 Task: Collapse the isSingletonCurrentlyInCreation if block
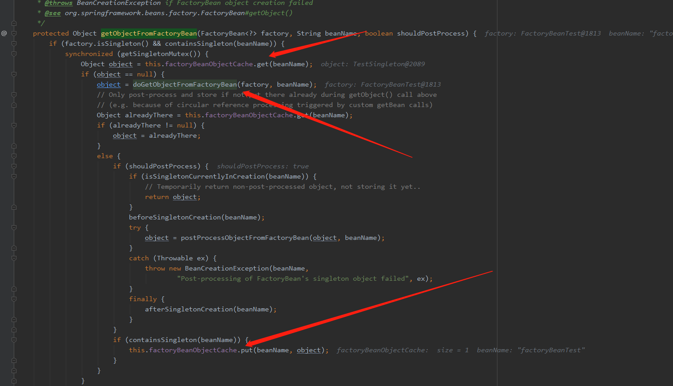14,176
